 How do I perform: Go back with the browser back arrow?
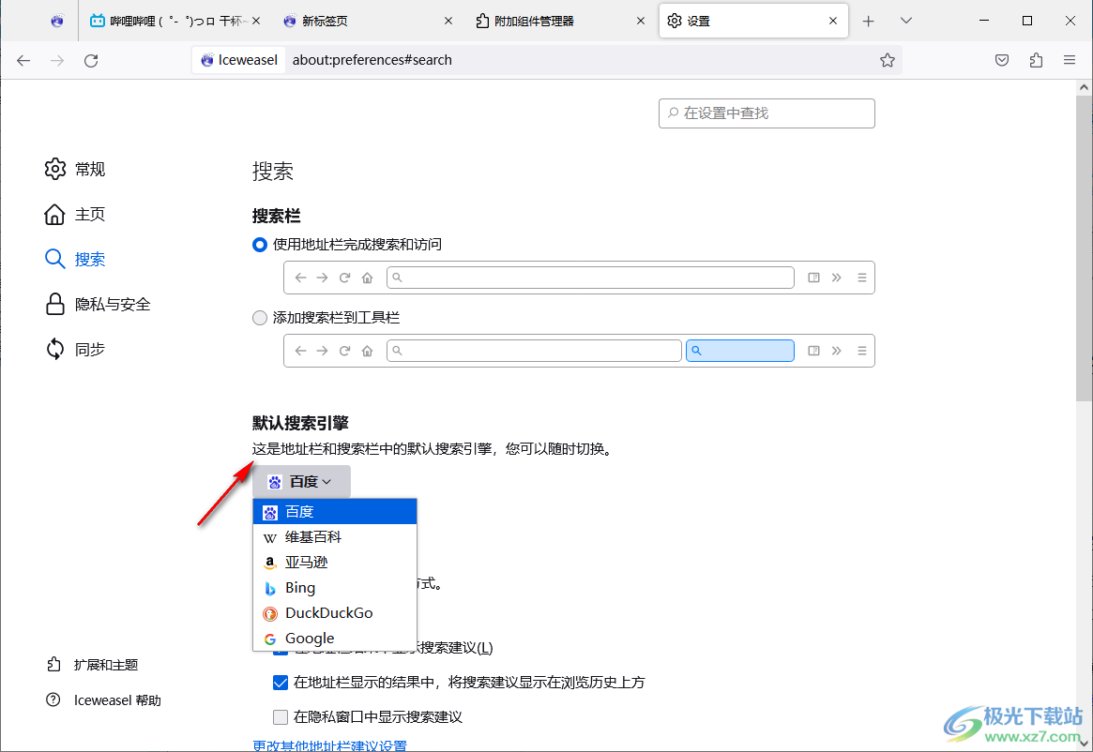(23, 61)
